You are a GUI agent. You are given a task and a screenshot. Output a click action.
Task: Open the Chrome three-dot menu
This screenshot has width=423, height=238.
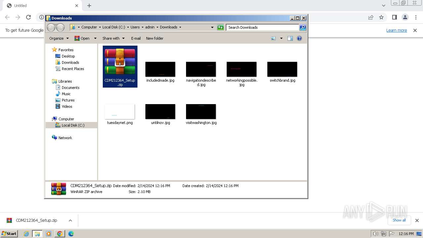click(x=415, y=17)
